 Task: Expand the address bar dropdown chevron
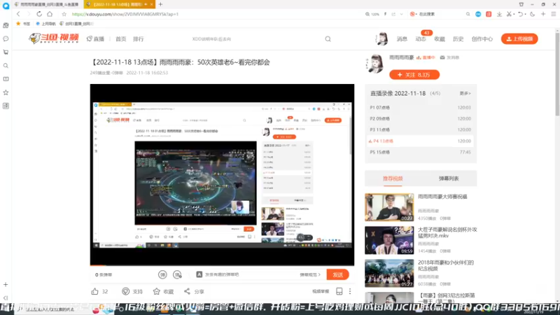click(x=401, y=14)
